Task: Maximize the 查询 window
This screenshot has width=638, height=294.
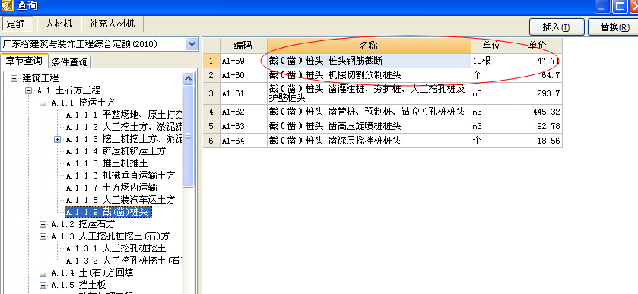Action: pos(620,6)
